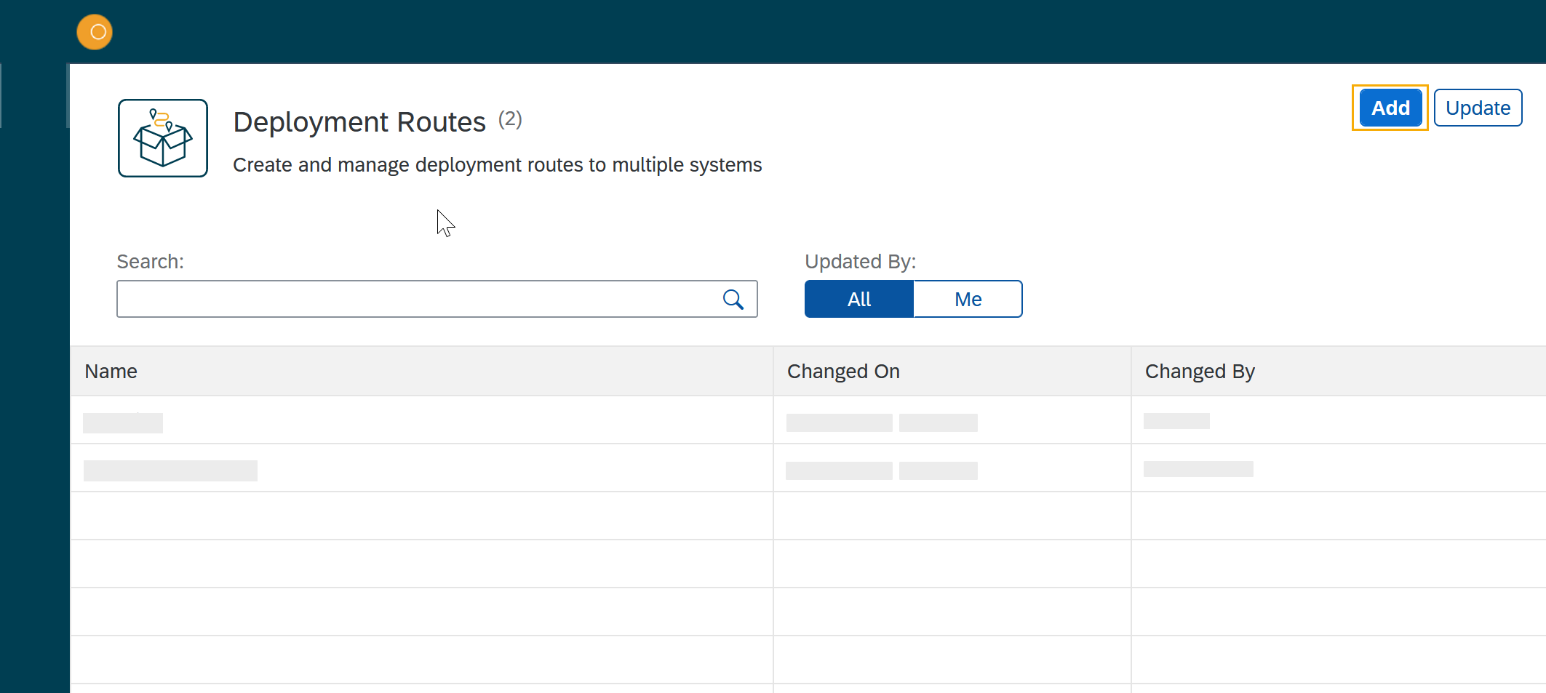Click the orange circle avatar icon
Screen dimensions: 1546x693
coord(95,32)
